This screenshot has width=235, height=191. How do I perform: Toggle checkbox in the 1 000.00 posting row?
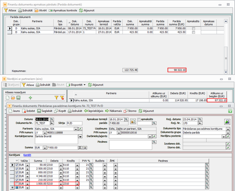click(17, 184)
